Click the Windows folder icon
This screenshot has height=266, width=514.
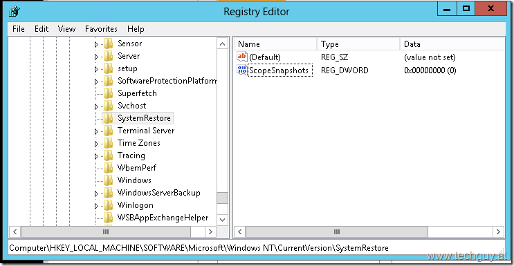pyautogui.click(x=108, y=180)
